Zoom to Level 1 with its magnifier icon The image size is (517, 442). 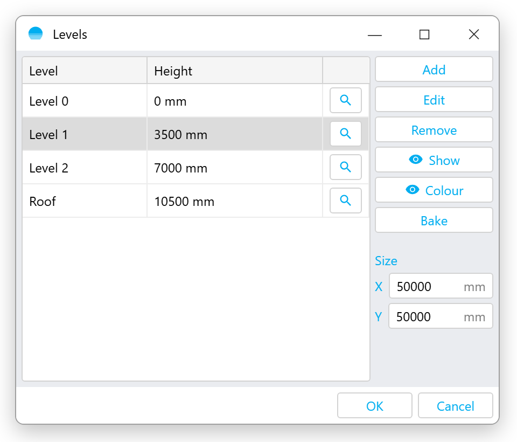click(346, 134)
